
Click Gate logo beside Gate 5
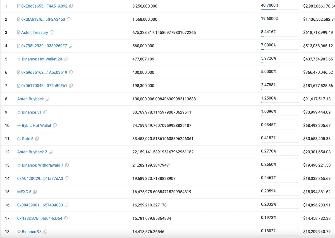click(19, 139)
